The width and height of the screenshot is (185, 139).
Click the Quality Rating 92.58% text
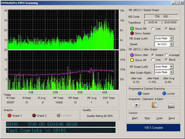click(x=100, y=116)
